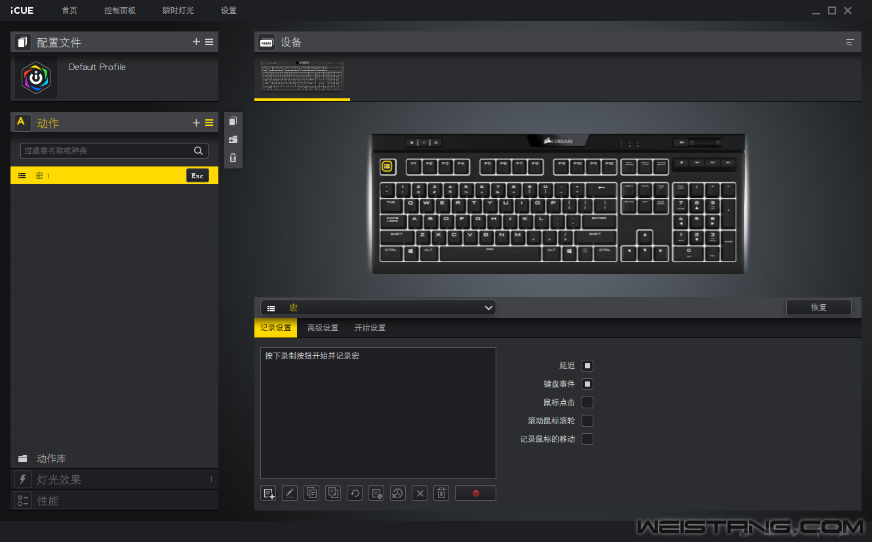Screen dimensions: 872x542
Task: Click the X icon in macro toolbar
Action: click(x=420, y=493)
